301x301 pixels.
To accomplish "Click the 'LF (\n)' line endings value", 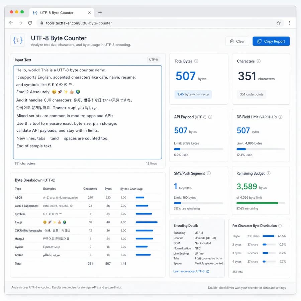I will click(x=199, y=254).
